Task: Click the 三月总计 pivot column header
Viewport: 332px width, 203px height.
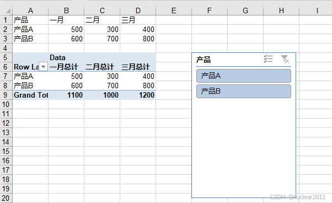Action: point(138,67)
